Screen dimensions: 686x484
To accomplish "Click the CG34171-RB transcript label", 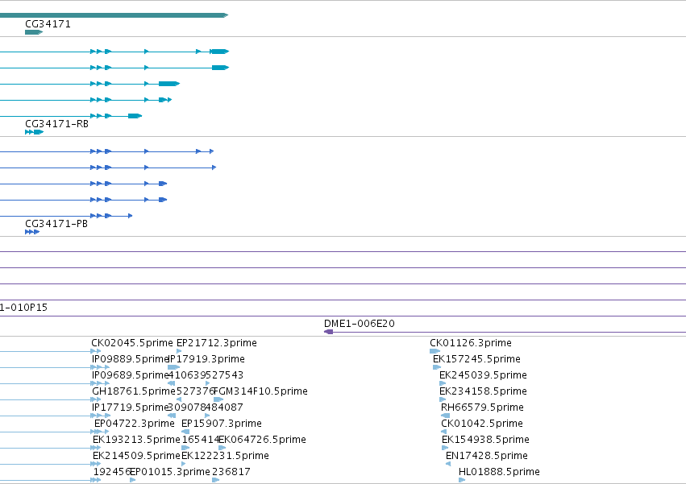I will tap(57, 124).
